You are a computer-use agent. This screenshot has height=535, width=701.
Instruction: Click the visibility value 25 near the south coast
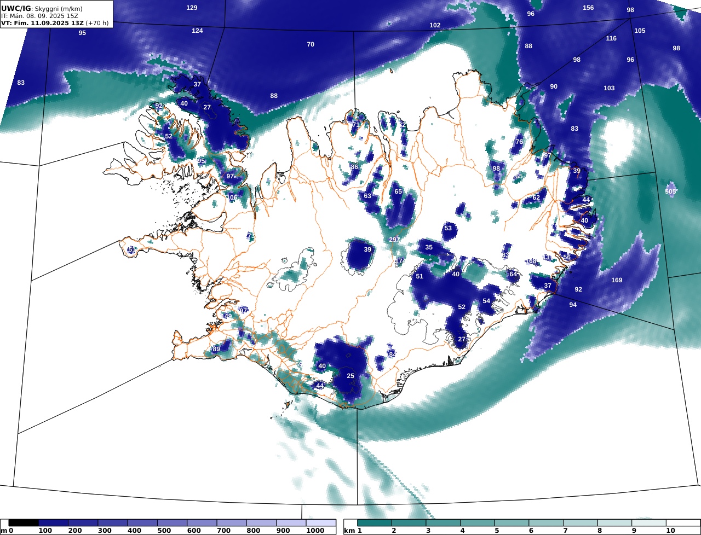350,376
